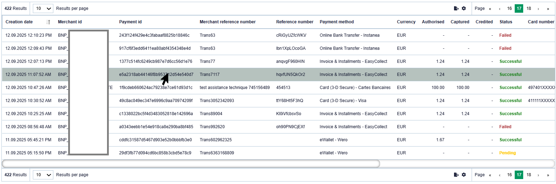Image resolution: width=556 pixels, height=184 pixels.
Task: Open bottom results-per-page dropdown
Action: (x=43, y=175)
